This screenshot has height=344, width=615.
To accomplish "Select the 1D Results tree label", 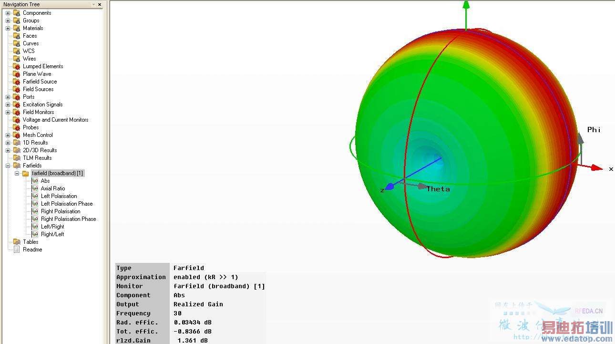I will 35,143.
